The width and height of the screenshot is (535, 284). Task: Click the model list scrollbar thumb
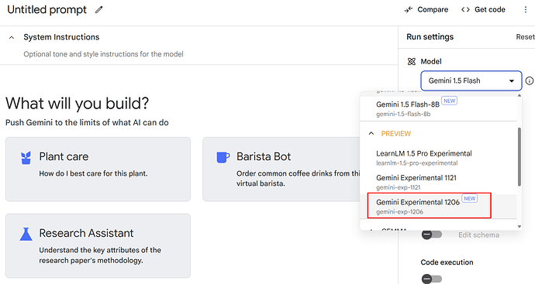[519, 157]
